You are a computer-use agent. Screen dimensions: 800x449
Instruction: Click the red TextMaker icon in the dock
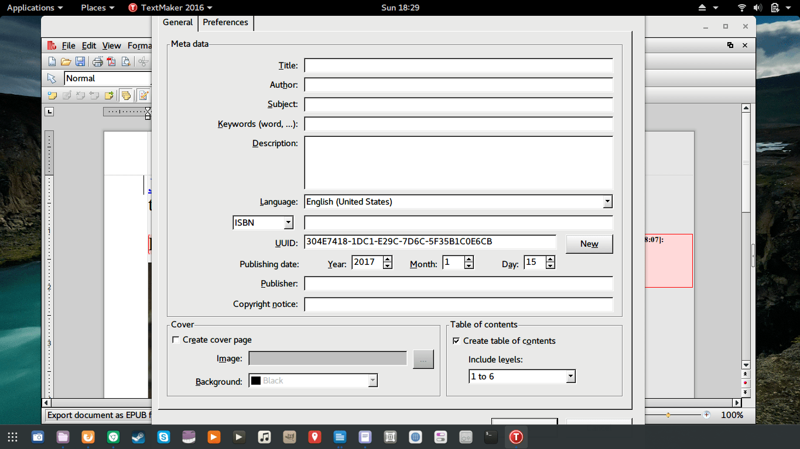(516, 437)
